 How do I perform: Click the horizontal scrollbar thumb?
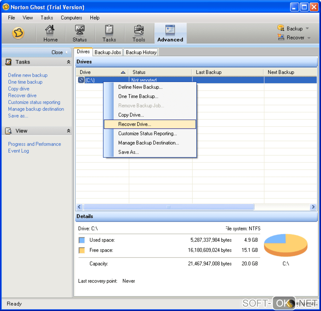pos(169,207)
